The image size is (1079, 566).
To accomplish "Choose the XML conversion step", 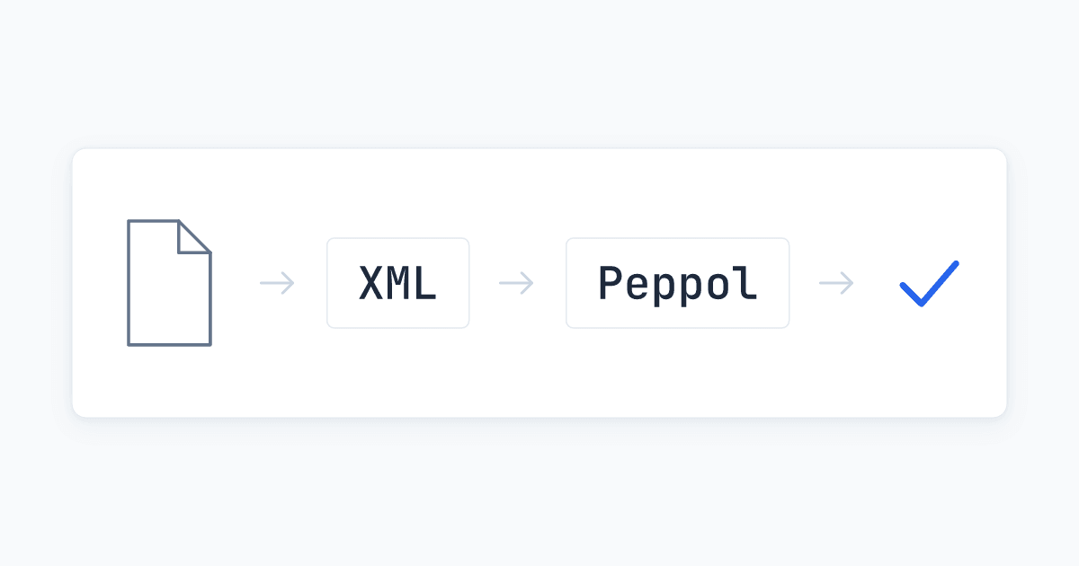I will [x=398, y=283].
